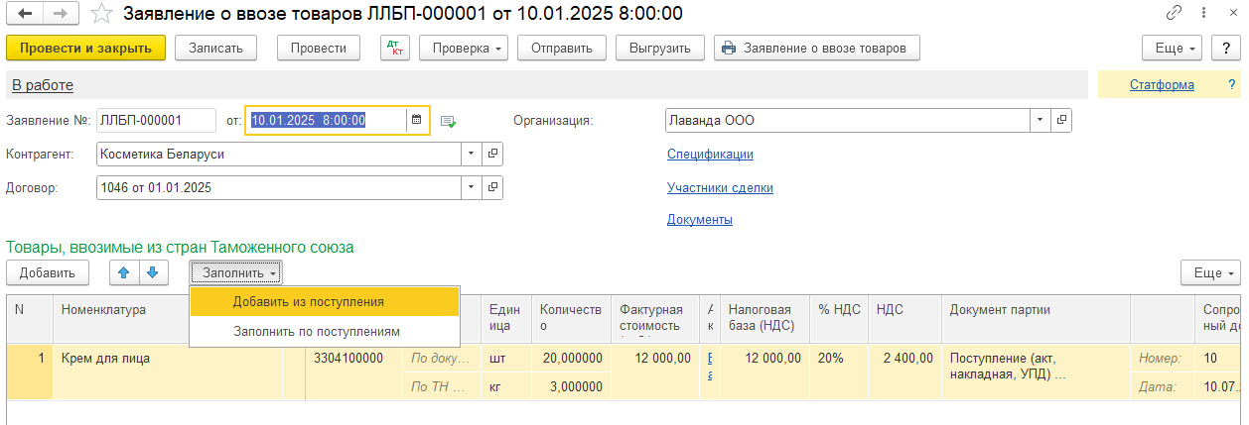Click the Заявление № input field
The width and height of the screenshot is (1249, 425).
(156, 120)
